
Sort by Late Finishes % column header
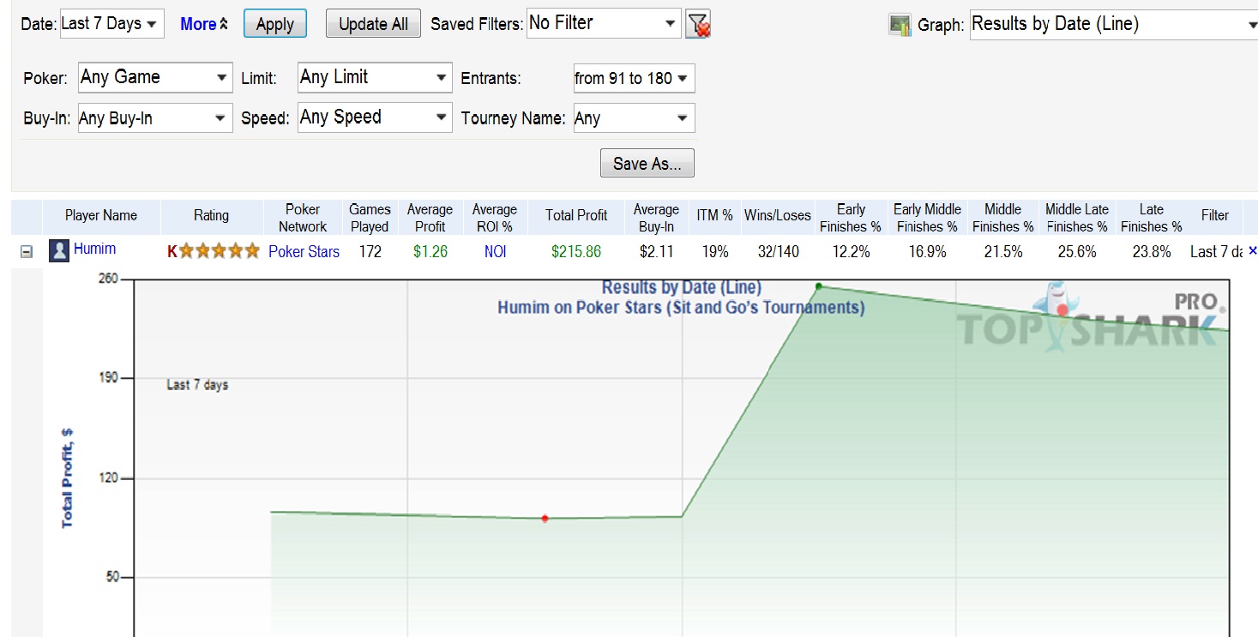(x=1151, y=218)
